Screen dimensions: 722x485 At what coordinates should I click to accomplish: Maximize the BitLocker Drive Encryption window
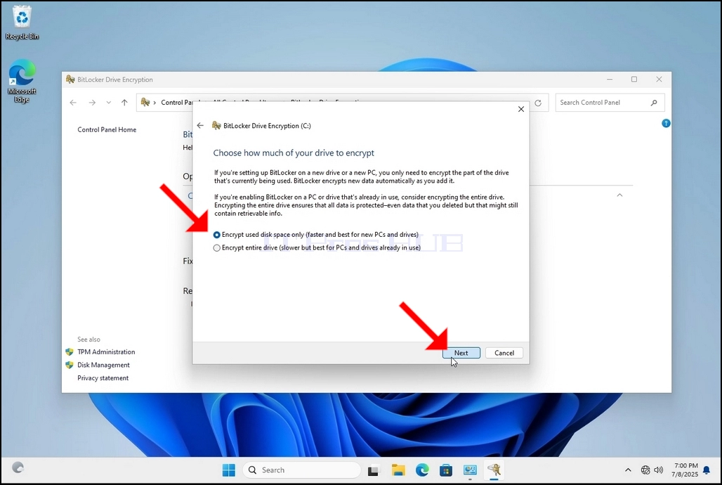click(634, 79)
